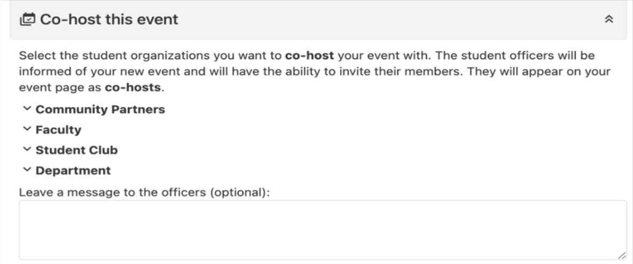The width and height of the screenshot is (633, 264).
Task: Click the bold "co-hosts" word ending the description
Action: pyautogui.click(x=133, y=87)
